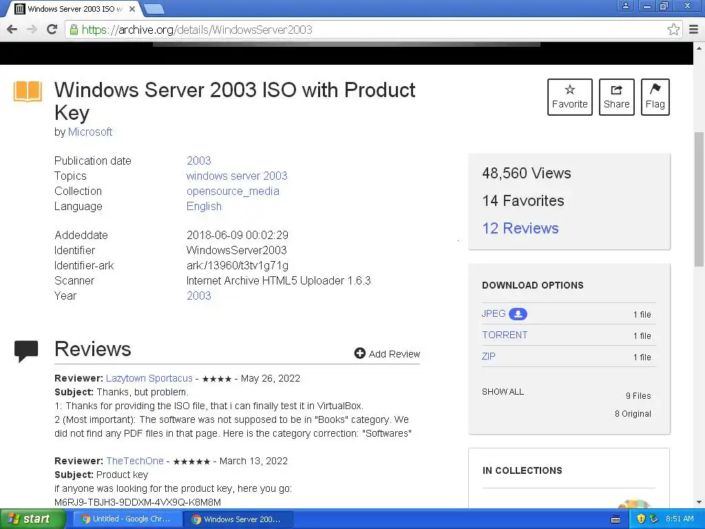Click the scrollbar down arrow
Image resolution: width=705 pixels, height=529 pixels.
699,502
